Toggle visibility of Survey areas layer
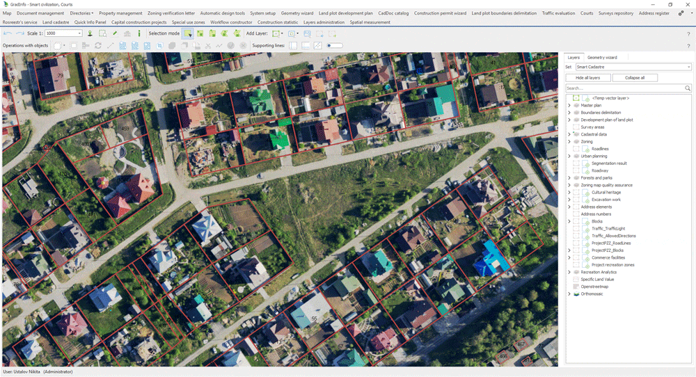 pyautogui.click(x=576, y=127)
